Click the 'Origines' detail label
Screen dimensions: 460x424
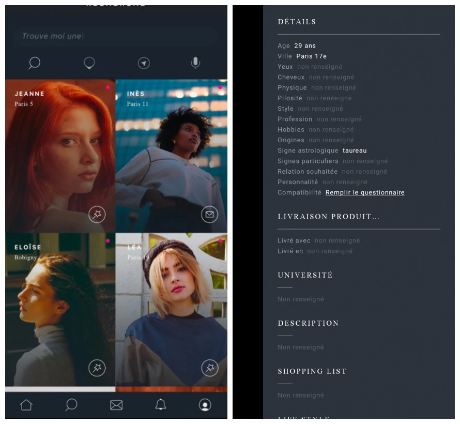pos(291,140)
